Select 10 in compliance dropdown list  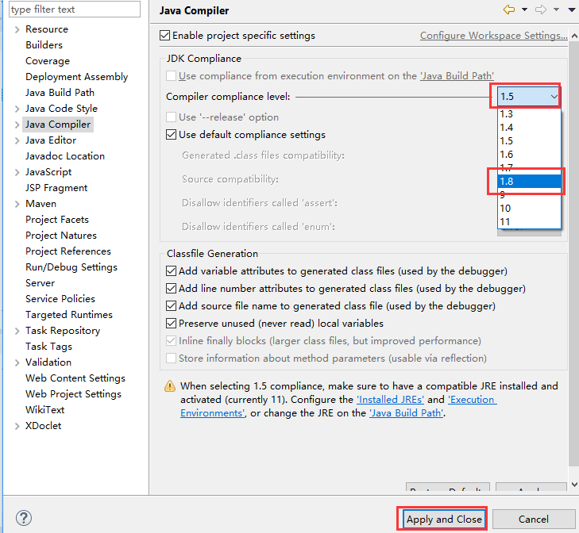point(529,208)
